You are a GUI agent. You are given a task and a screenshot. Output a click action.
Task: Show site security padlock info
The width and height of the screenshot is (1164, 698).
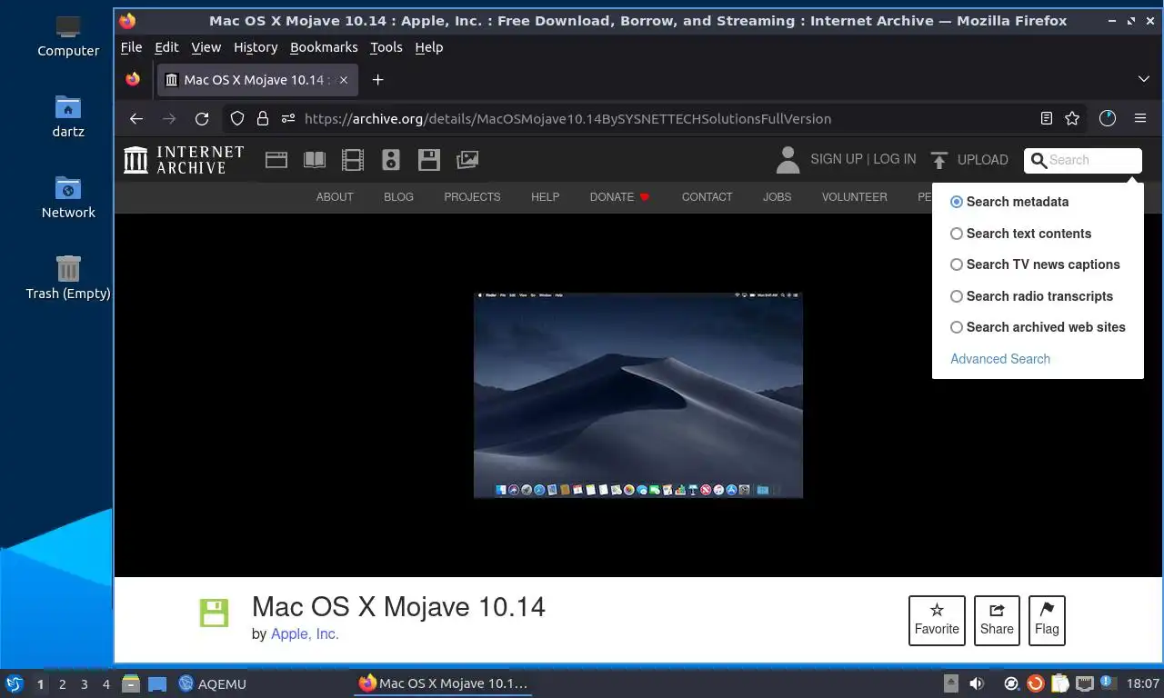point(263,118)
